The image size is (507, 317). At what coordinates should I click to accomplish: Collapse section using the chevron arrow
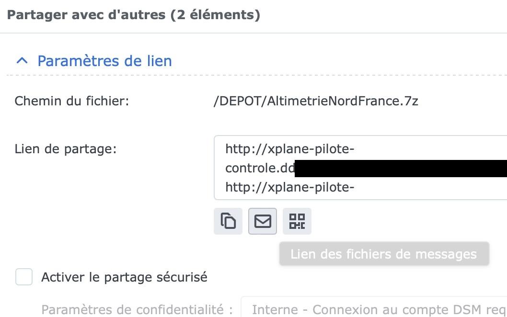click(x=22, y=61)
